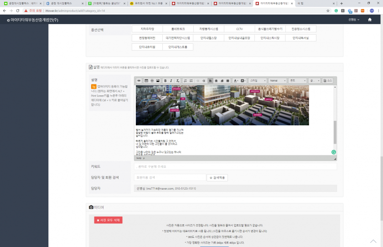Click the insert link icon in editor toolbar

coord(139,81)
